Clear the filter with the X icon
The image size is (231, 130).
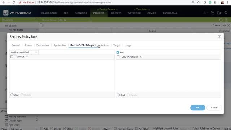coord(228,25)
